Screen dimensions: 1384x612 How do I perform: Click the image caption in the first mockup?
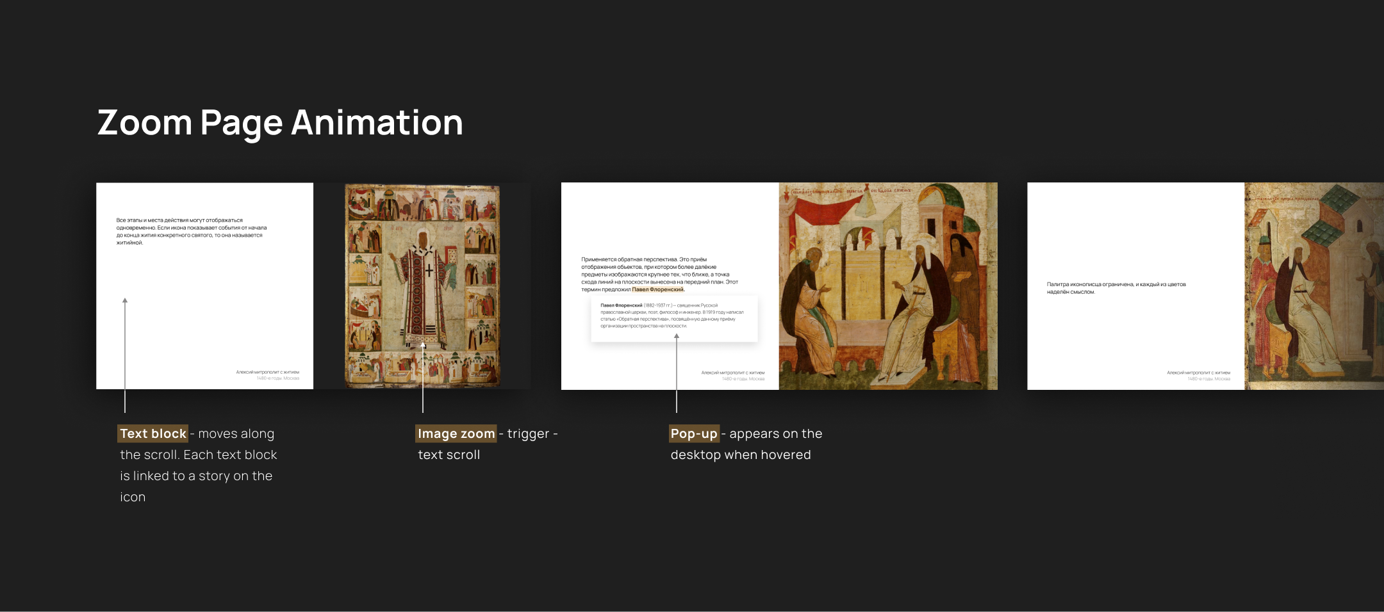[268, 374]
